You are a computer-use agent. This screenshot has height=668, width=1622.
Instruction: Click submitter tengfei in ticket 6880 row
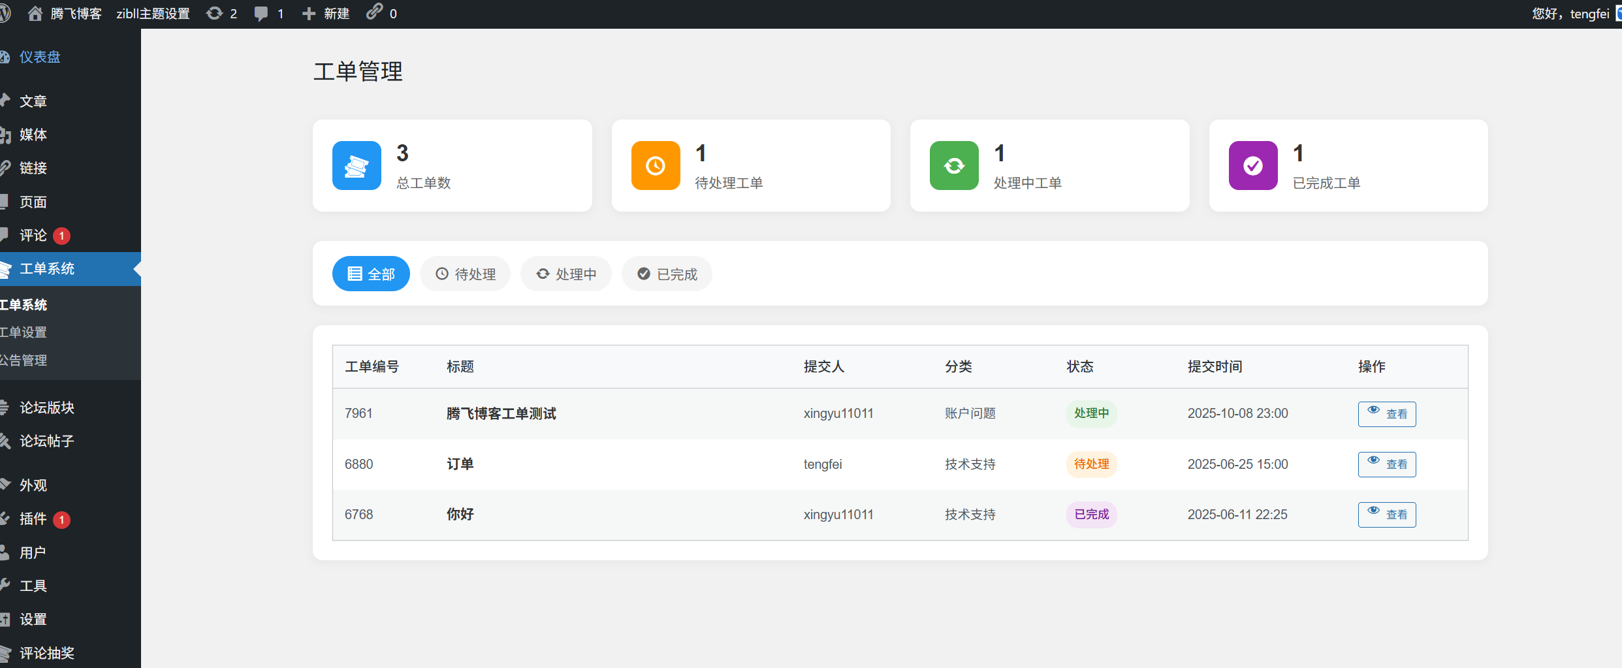(x=823, y=464)
